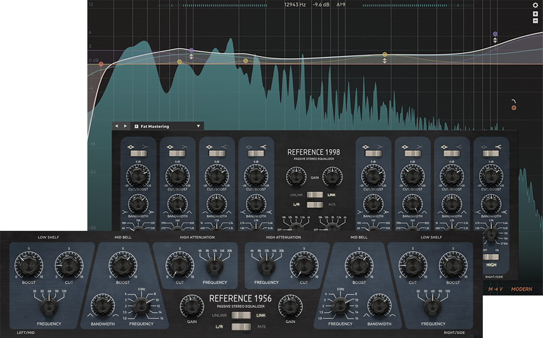Go to the previous preset in Reference 1998

pyautogui.click(x=117, y=126)
